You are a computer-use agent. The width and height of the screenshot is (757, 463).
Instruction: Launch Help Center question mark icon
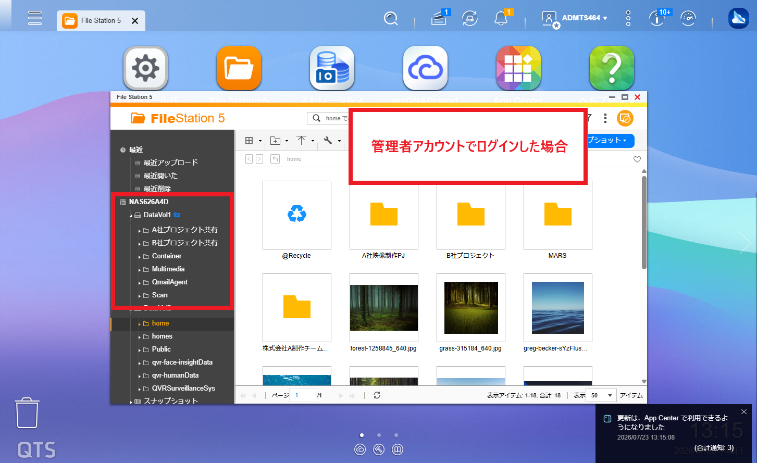612,68
